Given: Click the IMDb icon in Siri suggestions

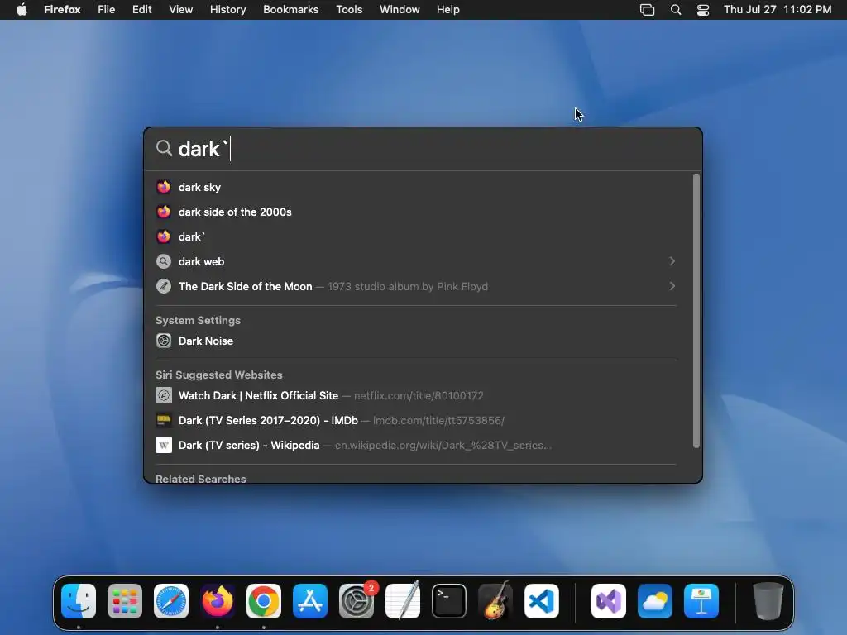Looking at the screenshot, I should click(x=164, y=420).
